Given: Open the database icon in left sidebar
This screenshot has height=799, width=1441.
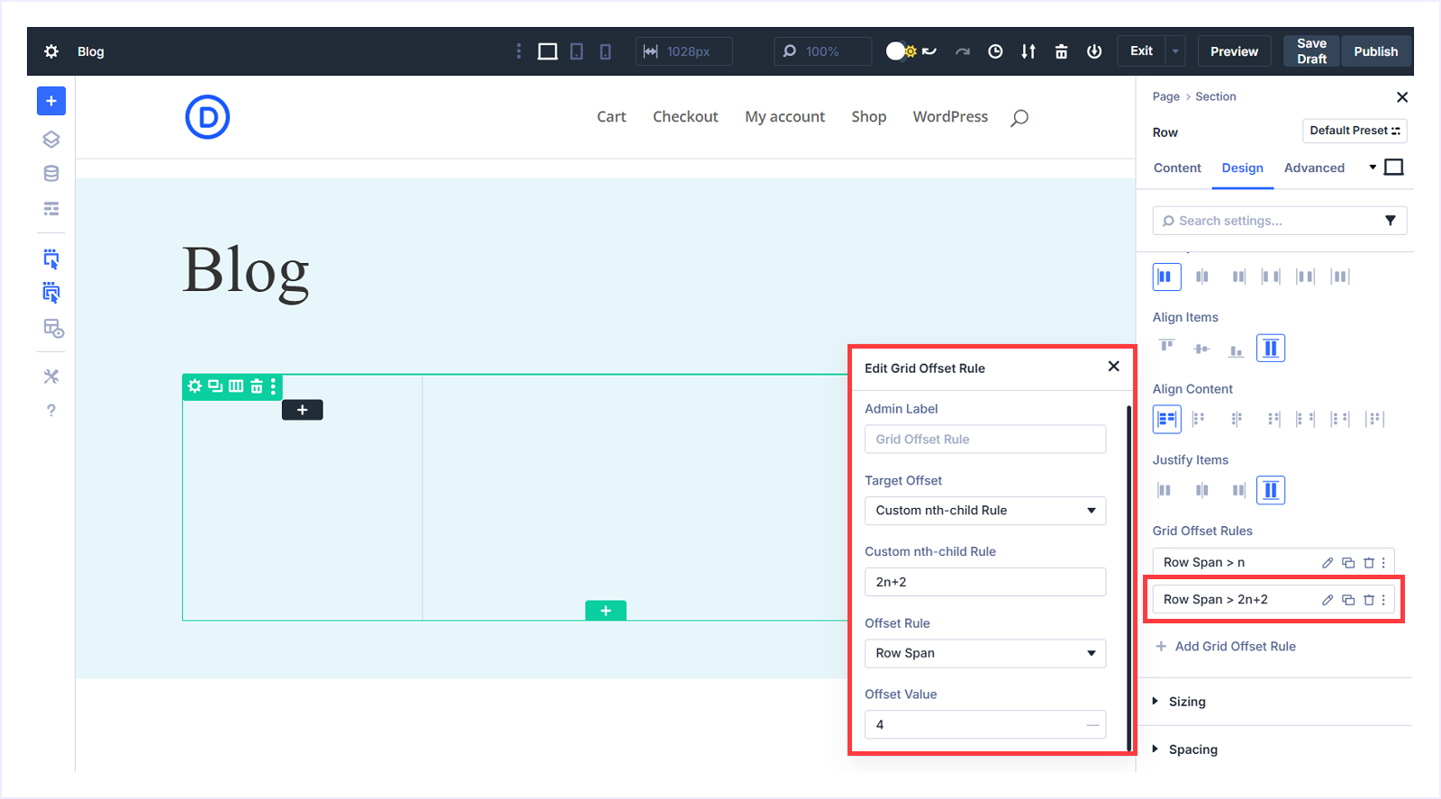Looking at the screenshot, I should coord(51,174).
